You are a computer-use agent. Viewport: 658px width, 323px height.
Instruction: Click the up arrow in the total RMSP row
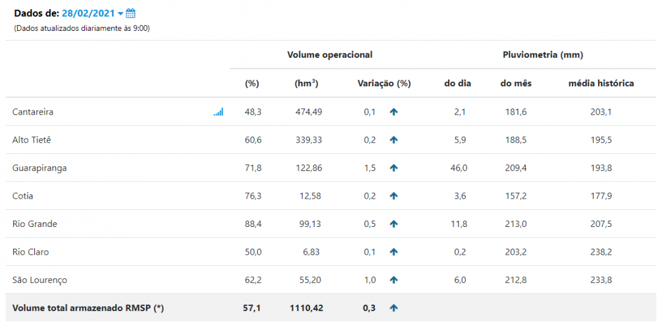[393, 308]
